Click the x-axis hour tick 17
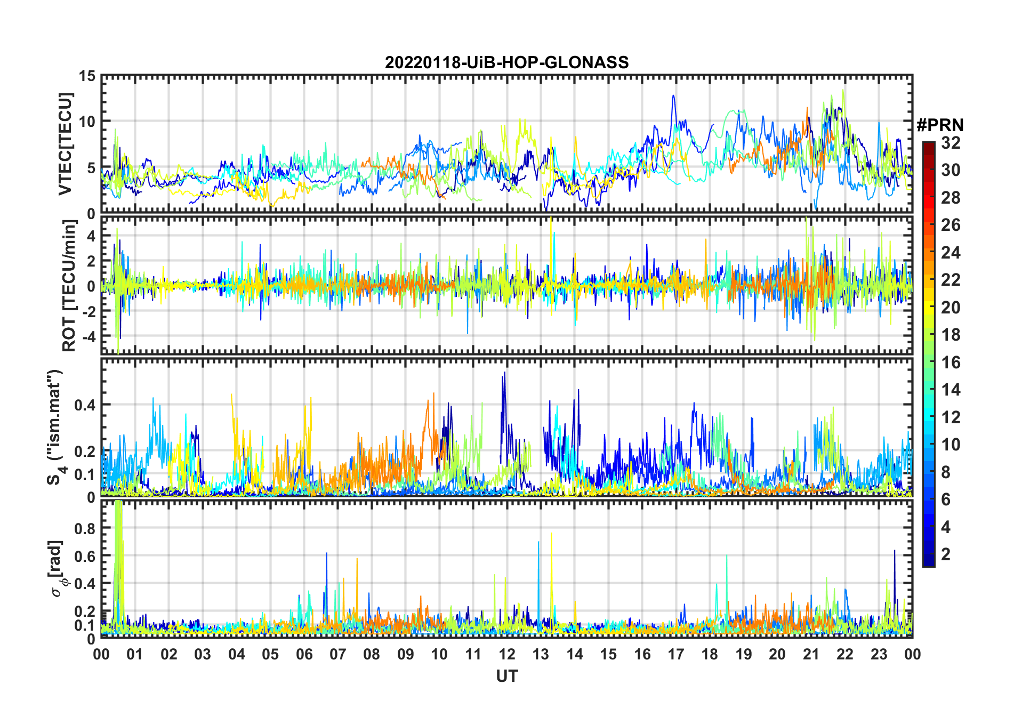Viewport: 1014px width, 709px height. (676, 654)
